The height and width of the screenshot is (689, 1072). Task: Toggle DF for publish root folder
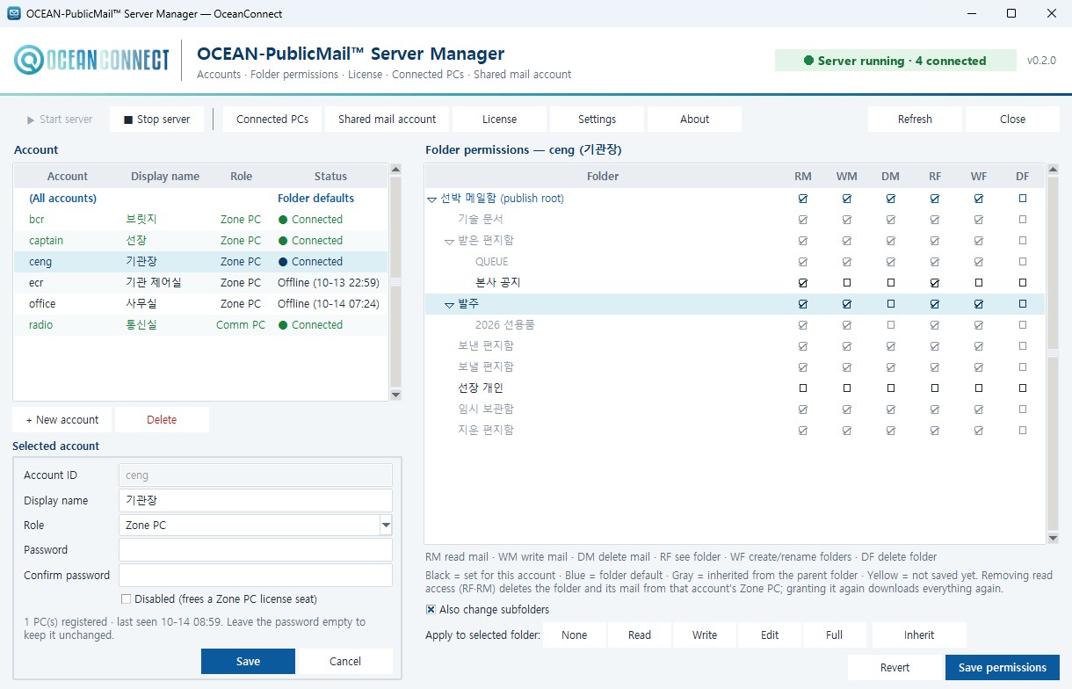1023,199
